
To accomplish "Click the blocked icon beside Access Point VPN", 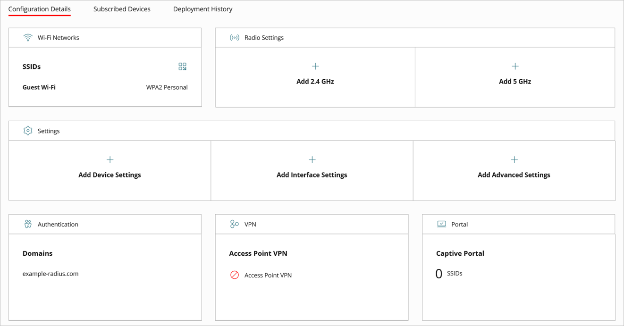I will click(x=235, y=275).
